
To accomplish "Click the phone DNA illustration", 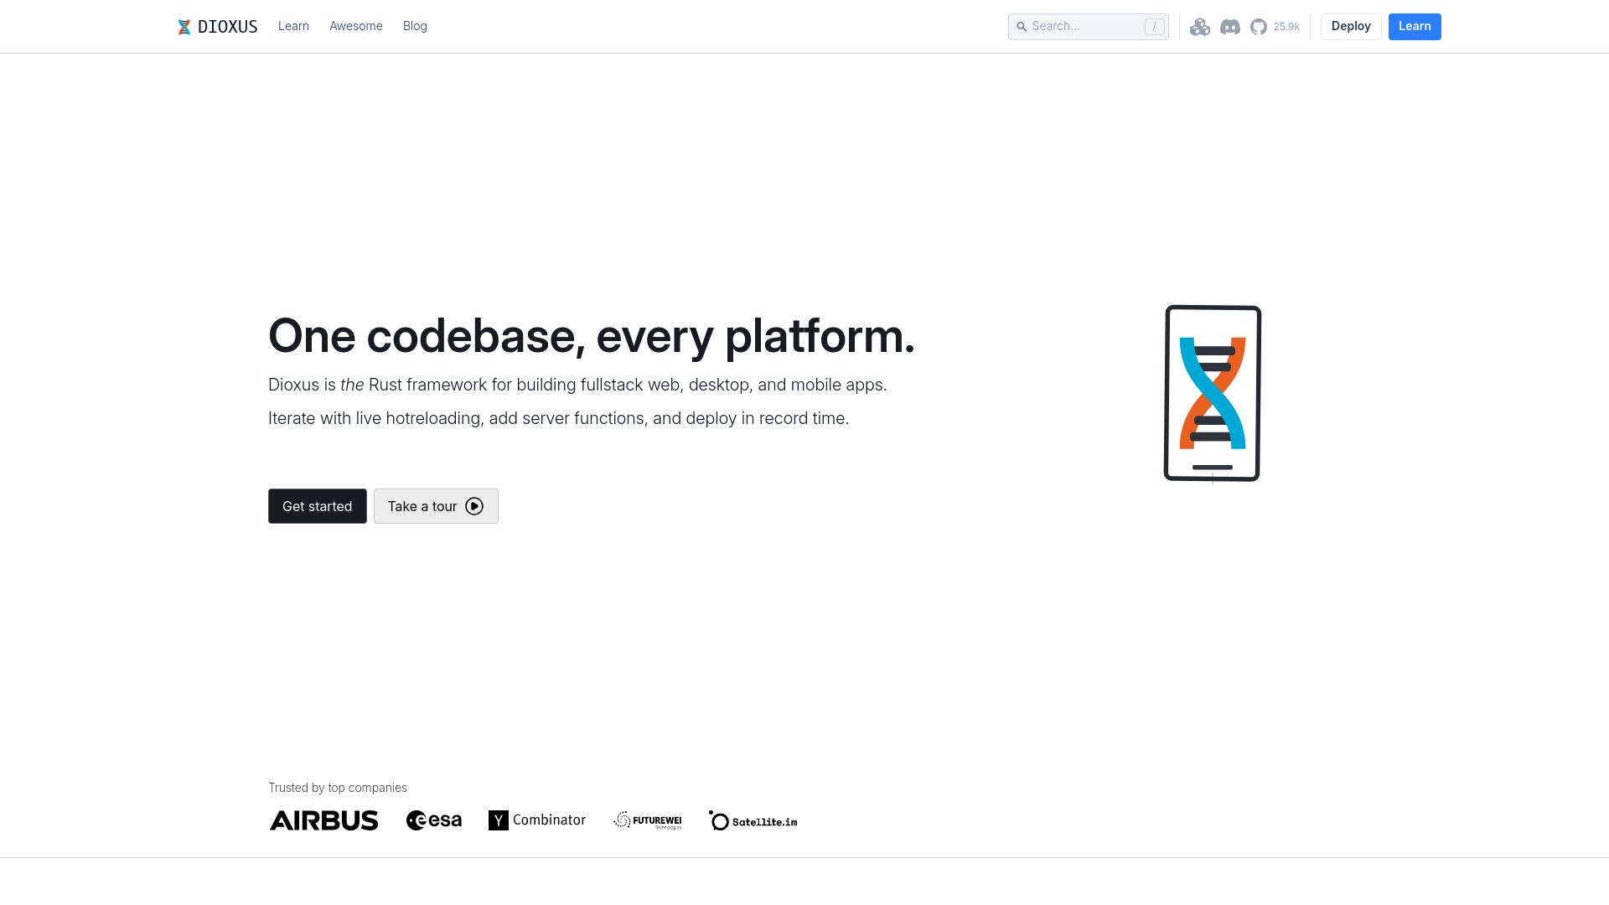I will tap(1213, 393).
